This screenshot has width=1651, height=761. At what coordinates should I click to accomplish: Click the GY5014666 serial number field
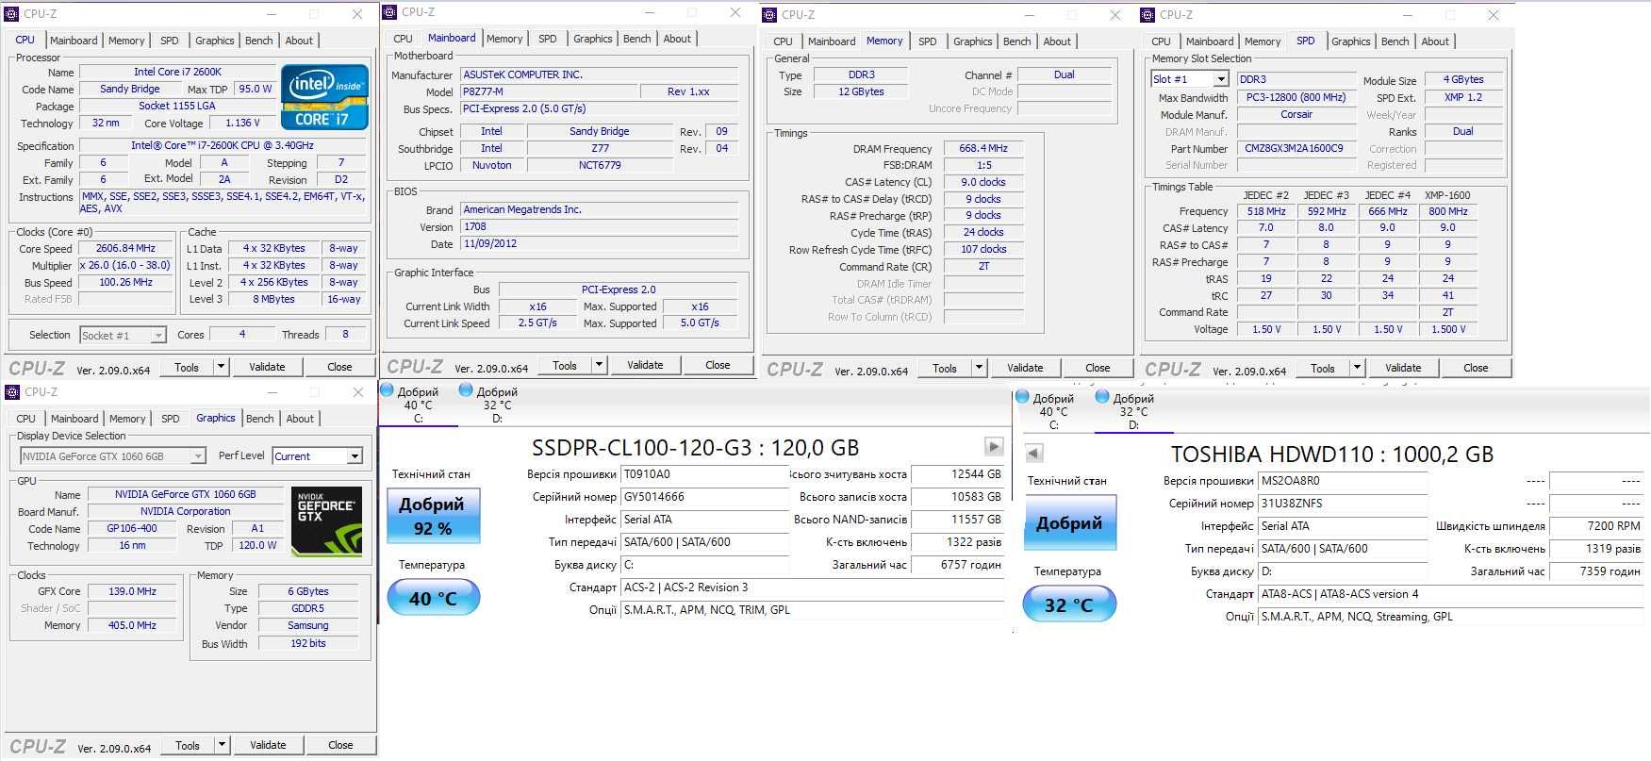[x=704, y=497]
